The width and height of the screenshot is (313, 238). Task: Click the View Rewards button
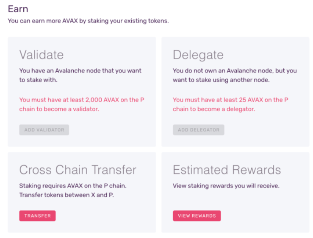(197, 216)
